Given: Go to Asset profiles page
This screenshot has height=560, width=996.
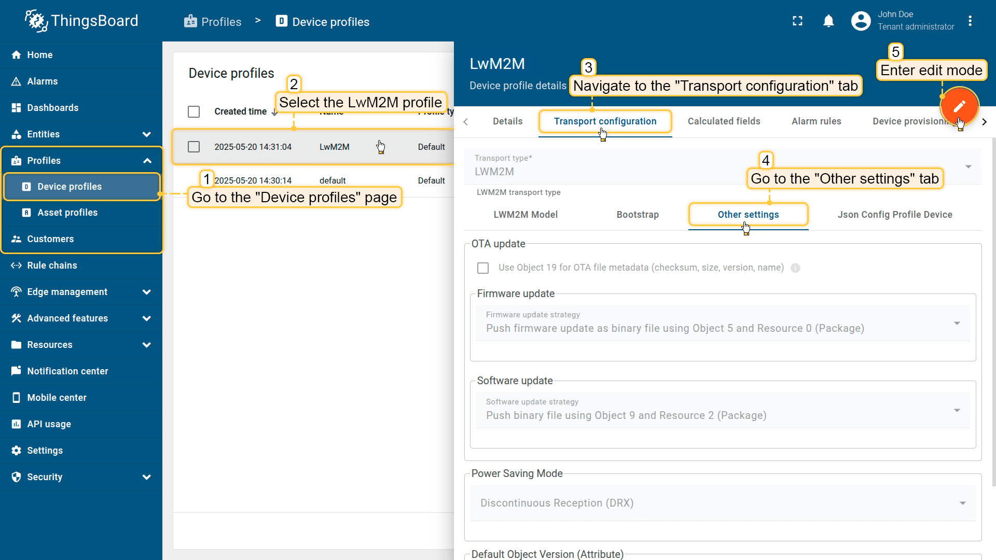Looking at the screenshot, I should coord(67,213).
